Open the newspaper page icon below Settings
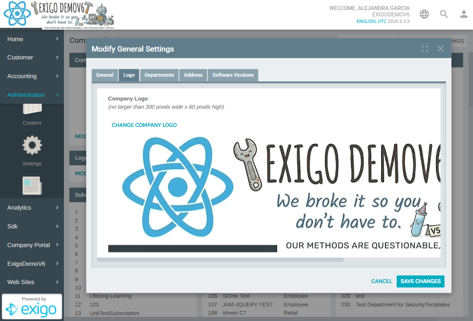 point(32,185)
